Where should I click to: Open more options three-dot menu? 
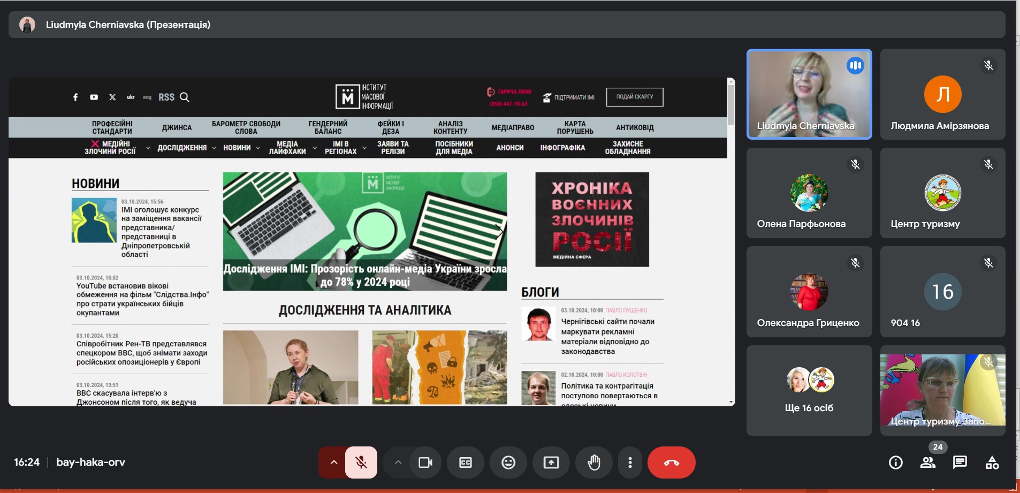630,462
